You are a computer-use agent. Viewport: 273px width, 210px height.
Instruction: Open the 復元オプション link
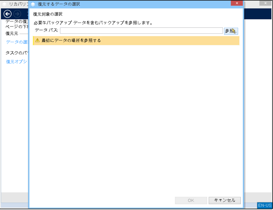coord(17,62)
